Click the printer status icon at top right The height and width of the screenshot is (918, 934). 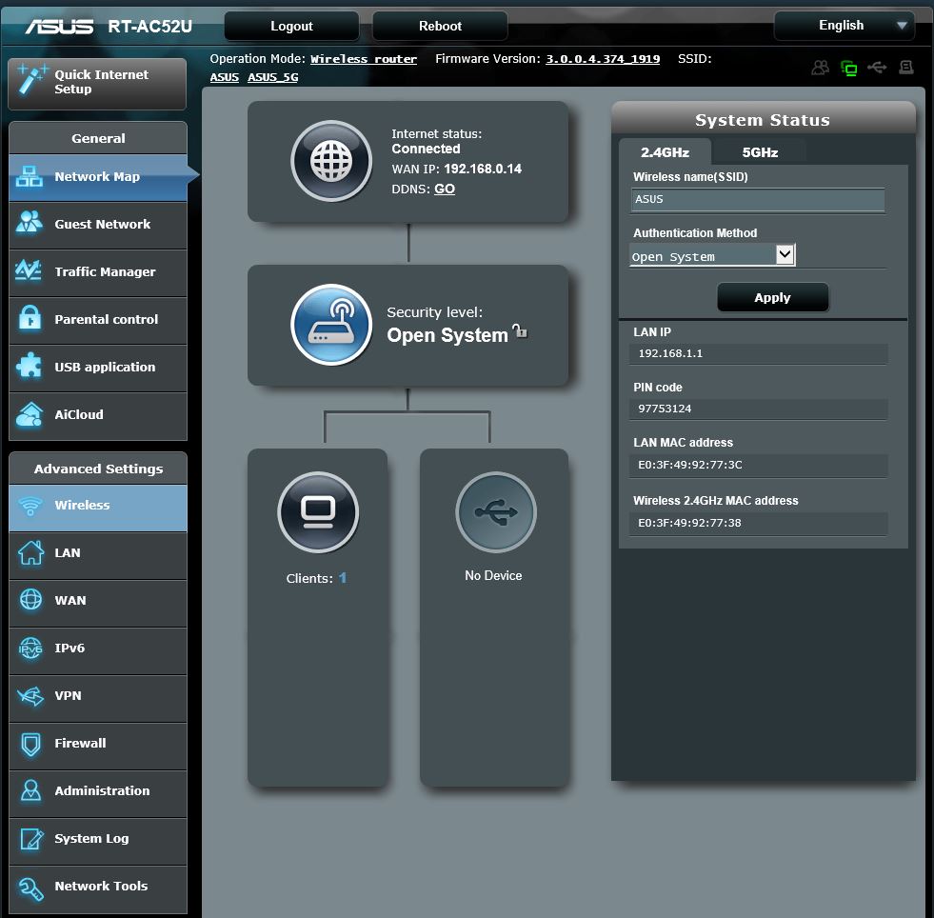(906, 68)
